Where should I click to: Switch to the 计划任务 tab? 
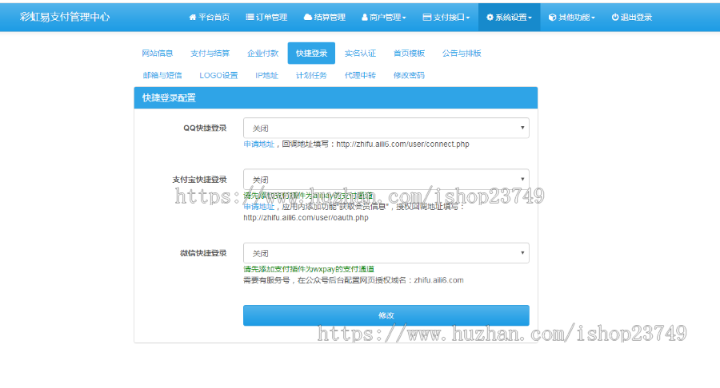[x=311, y=75]
